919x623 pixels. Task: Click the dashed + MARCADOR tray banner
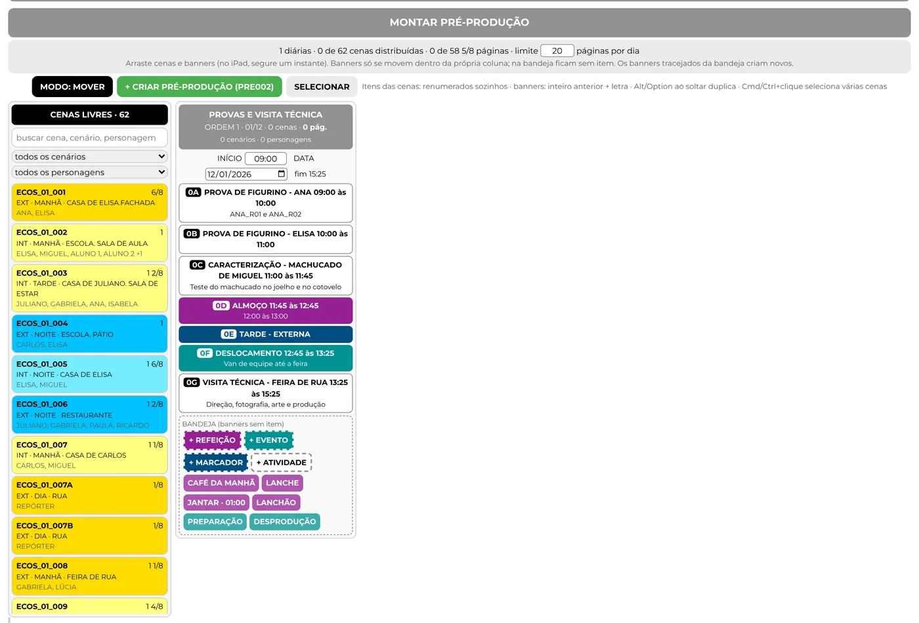[216, 462]
